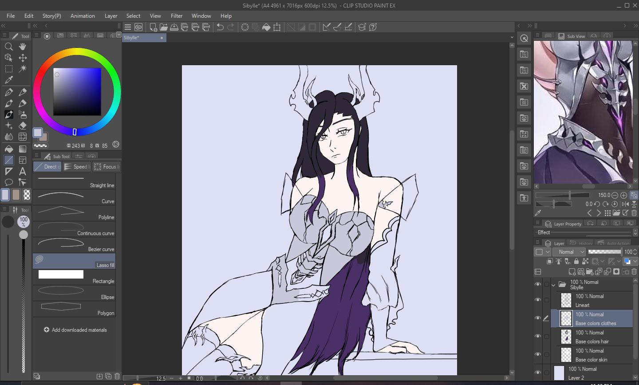Screen dimensions: 639x385
Task: Choose the Auto select magic wand tool
Action: (23, 69)
